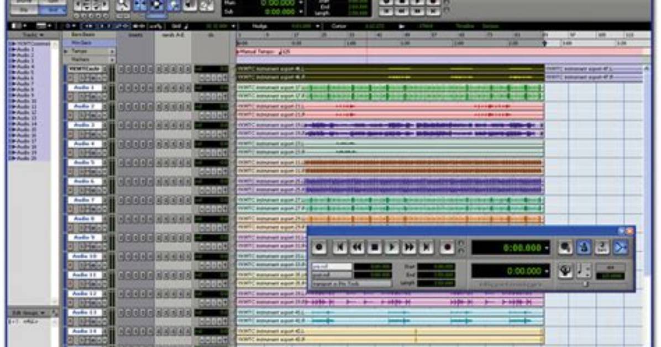
Task: Click the Length time field in Transport
Action: [436, 283]
